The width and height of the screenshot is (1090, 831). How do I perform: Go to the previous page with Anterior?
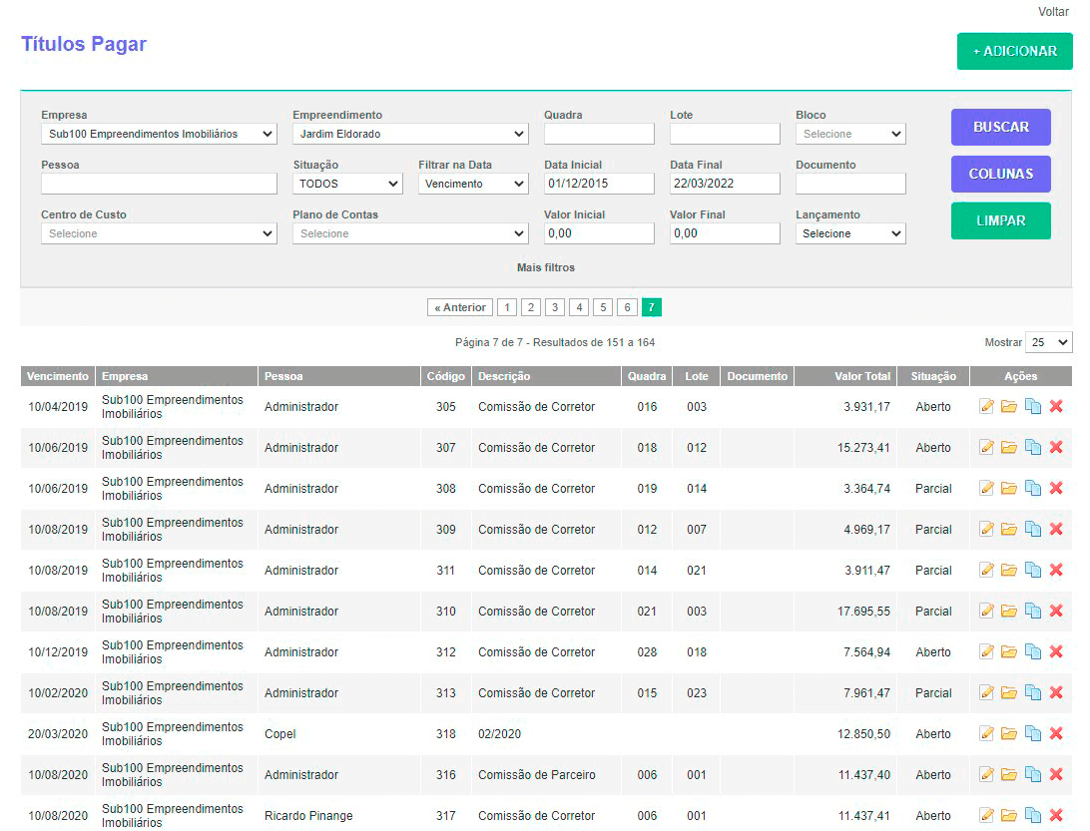click(460, 307)
